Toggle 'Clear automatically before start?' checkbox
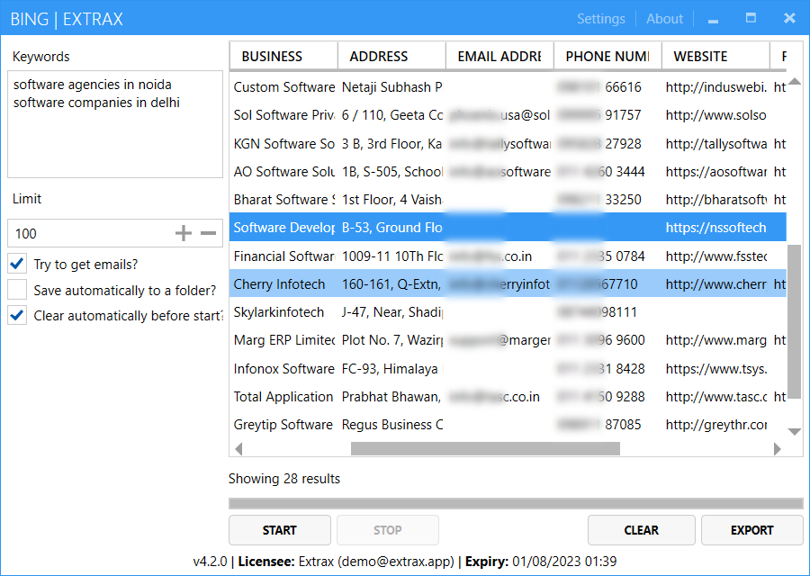Screen dimensions: 810x576 pos(17,315)
